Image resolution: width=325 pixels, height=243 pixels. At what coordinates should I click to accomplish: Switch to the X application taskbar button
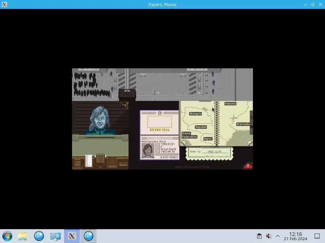point(72,236)
